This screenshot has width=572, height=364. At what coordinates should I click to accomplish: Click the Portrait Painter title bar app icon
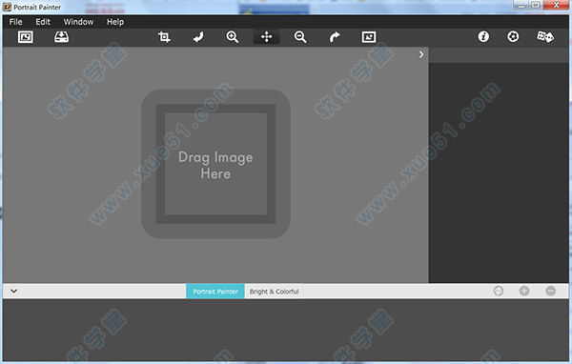coord(7,7)
